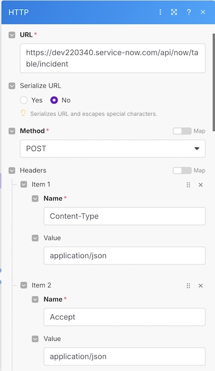Close the HTTP module panel
The image size is (215, 371).
click(x=203, y=12)
